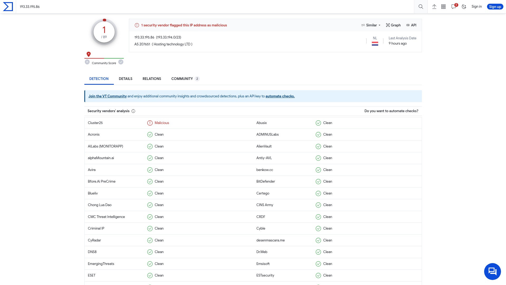
Task: Select the EmergingThreats vendor name
Action: [x=101, y=264]
